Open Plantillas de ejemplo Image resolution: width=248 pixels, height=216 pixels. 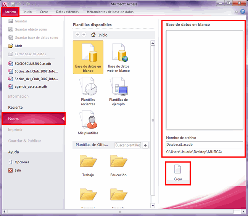(x=118, y=91)
